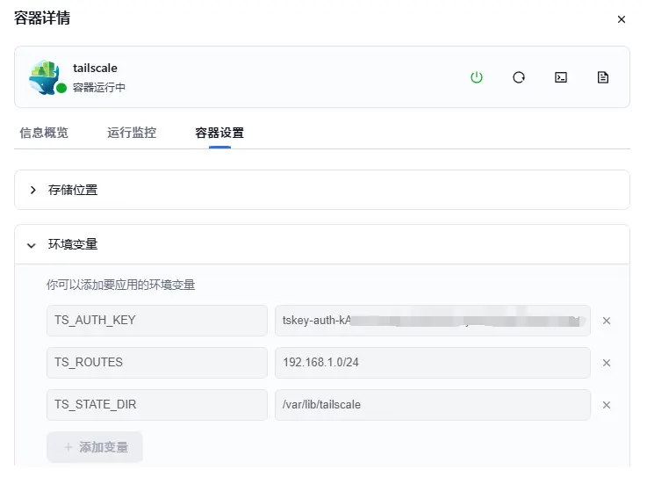Click the TS_ROUTES name field

tap(156, 363)
